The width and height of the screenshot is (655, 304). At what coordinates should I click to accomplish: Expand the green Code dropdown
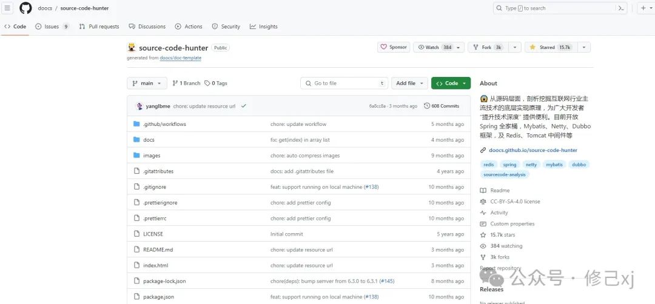coord(451,84)
